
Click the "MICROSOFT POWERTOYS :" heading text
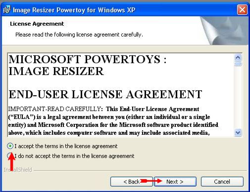pos(88,59)
